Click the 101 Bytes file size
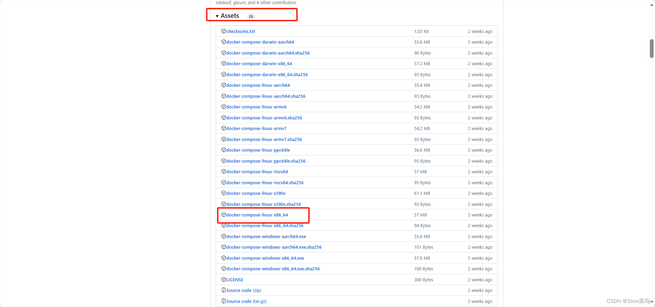 click(424, 247)
